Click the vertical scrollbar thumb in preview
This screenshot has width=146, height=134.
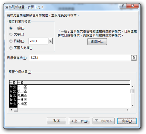[x=133, y=91]
